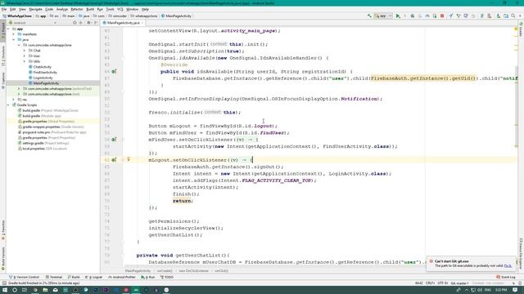Toggle the Project tool window side tab

click(3, 32)
